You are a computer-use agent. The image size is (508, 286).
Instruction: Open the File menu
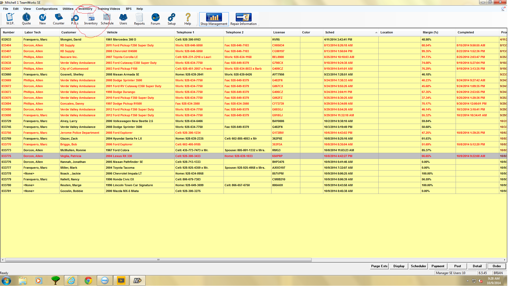(x=6, y=9)
